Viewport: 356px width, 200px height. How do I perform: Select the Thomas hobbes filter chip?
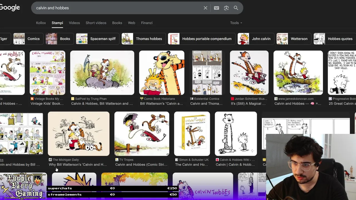point(144,39)
